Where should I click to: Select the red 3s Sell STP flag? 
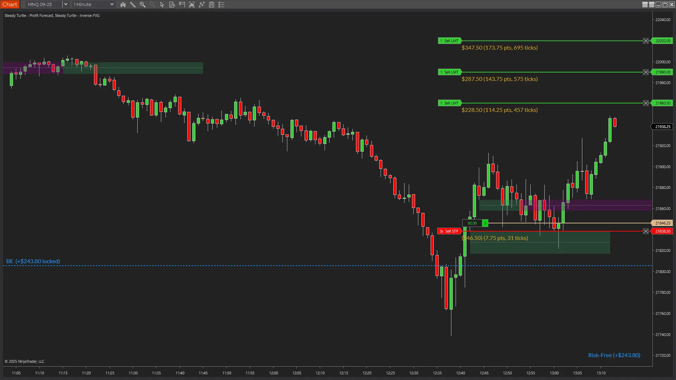449,231
